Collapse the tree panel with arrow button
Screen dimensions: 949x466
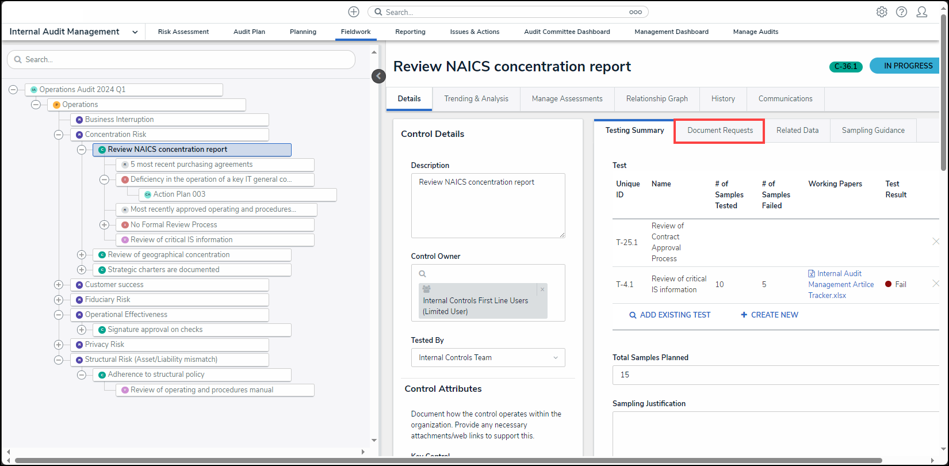pos(378,76)
